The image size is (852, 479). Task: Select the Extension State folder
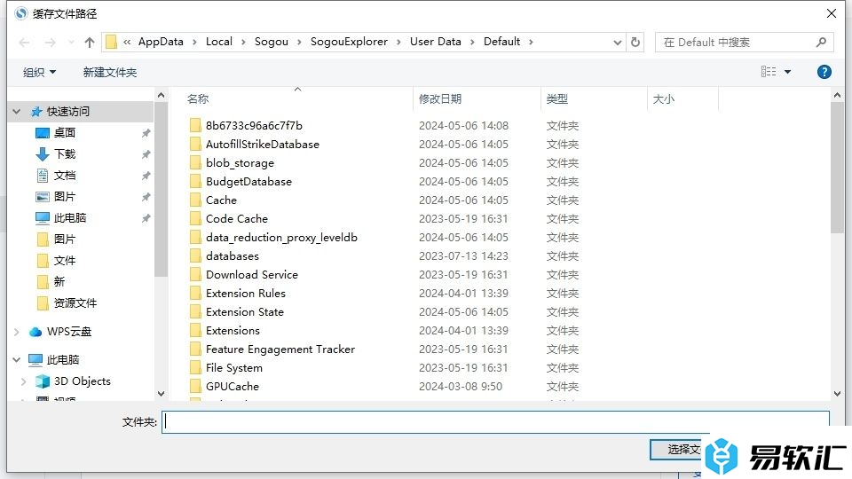point(245,311)
